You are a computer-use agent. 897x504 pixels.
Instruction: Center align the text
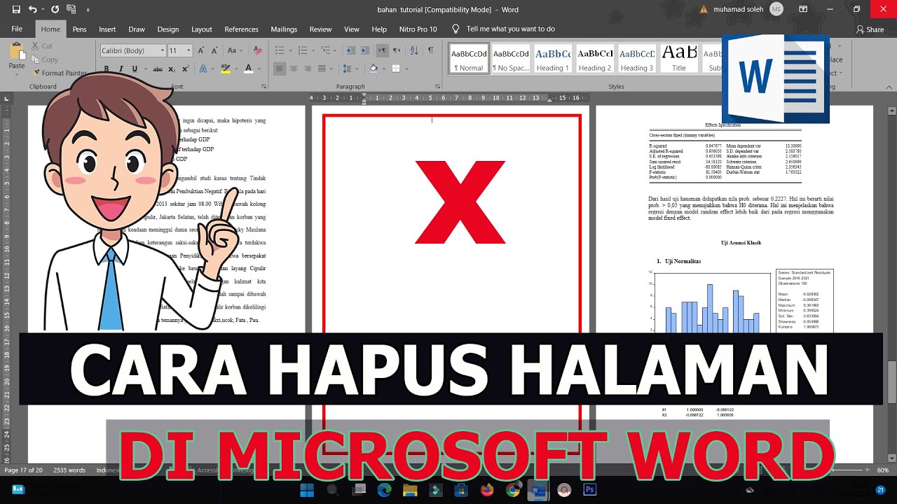pyautogui.click(x=294, y=69)
